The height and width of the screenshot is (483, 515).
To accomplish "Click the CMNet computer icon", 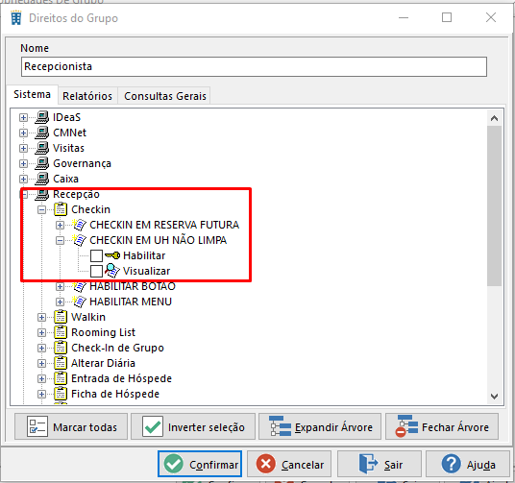I will [x=42, y=133].
